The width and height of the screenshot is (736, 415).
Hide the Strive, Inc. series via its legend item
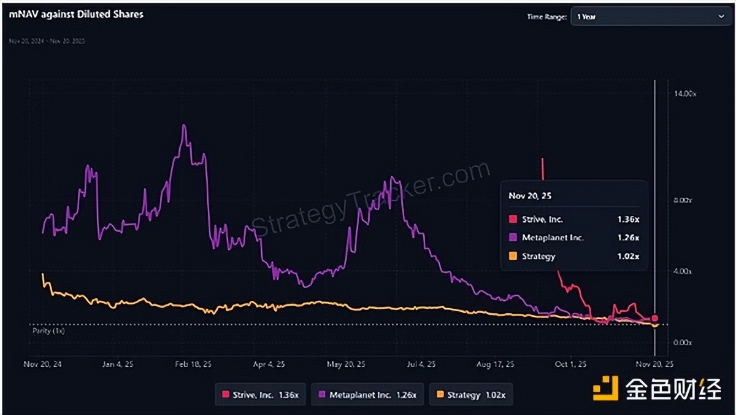[260, 395]
